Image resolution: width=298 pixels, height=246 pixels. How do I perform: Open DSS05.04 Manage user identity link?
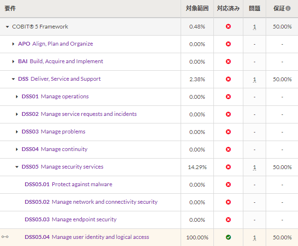click(87, 237)
